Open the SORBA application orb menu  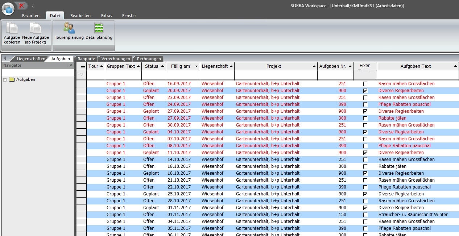(8, 8)
